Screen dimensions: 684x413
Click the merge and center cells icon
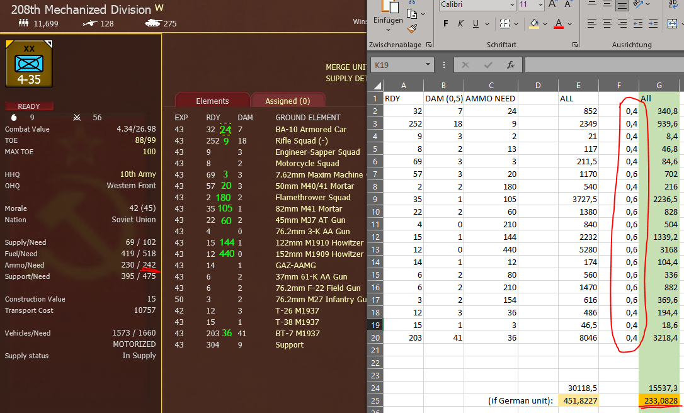673,23
